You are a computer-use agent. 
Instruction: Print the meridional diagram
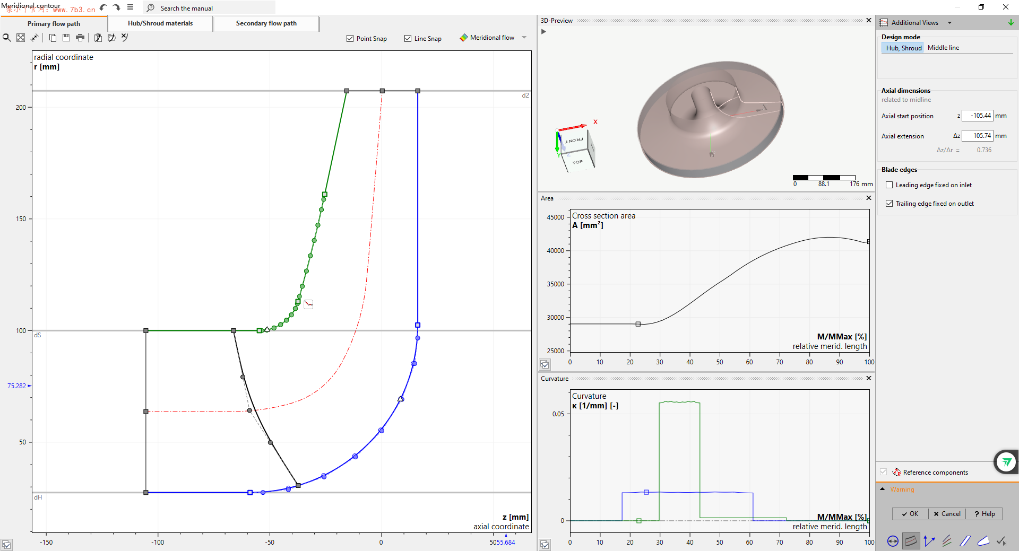pos(80,38)
